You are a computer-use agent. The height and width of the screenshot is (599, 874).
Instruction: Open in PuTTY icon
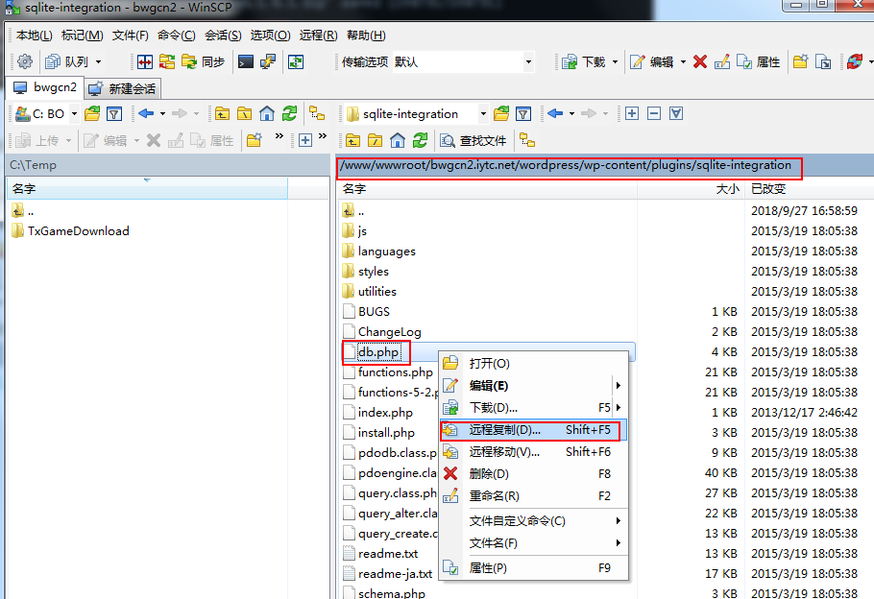268,61
